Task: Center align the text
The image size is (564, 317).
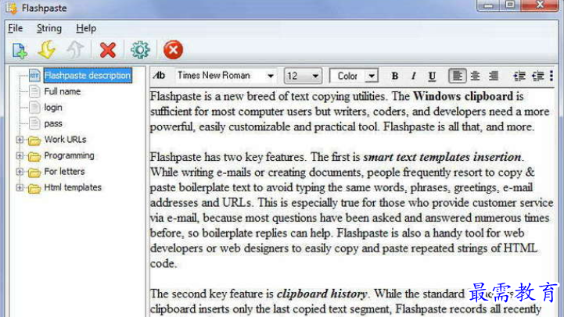Action: click(x=475, y=76)
